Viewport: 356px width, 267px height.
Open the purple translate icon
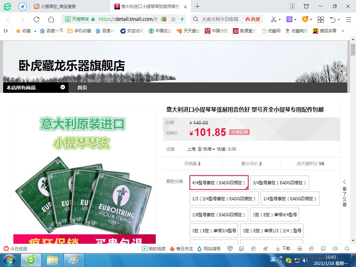(x=289, y=19)
